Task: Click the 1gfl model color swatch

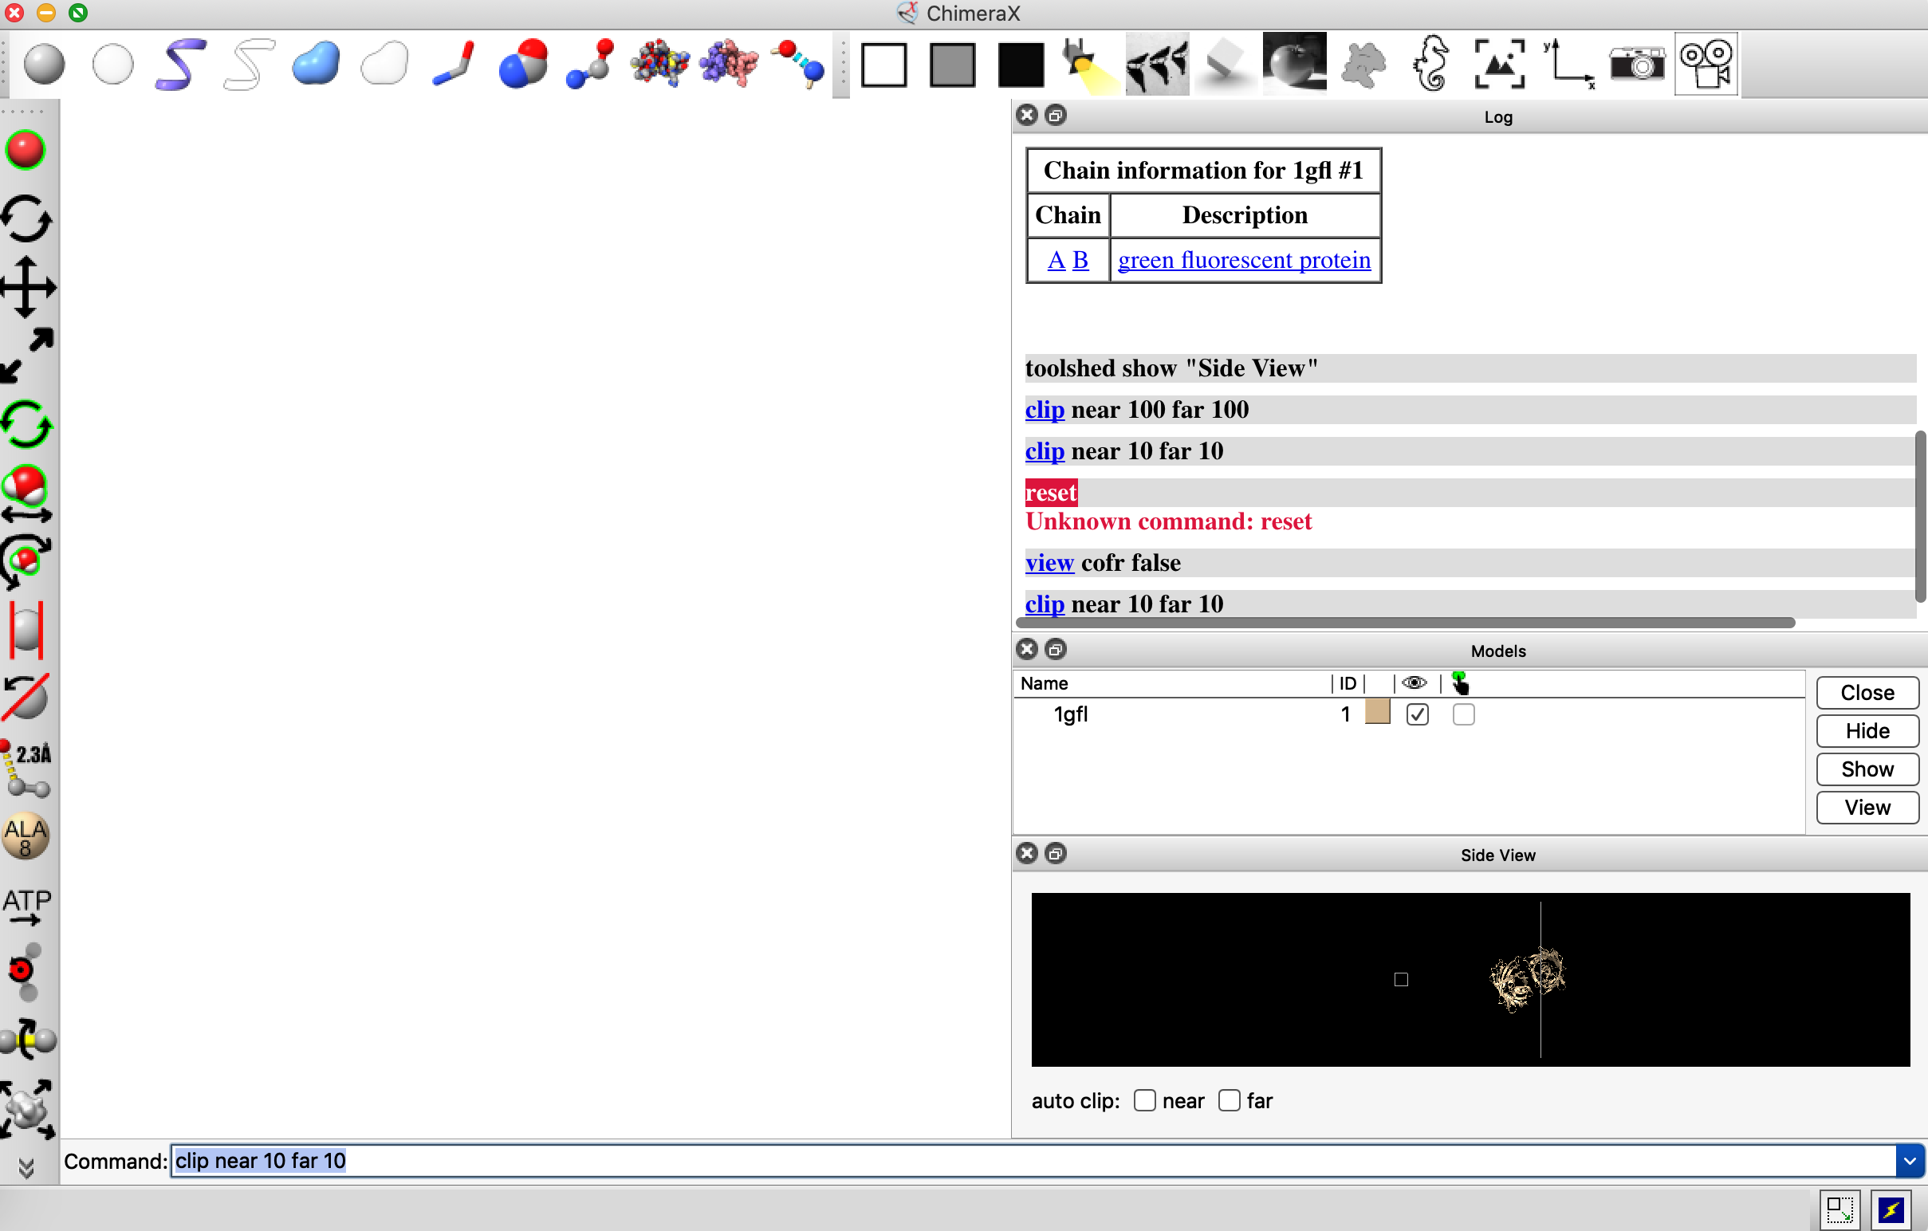Action: click(x=1377, y=712)
